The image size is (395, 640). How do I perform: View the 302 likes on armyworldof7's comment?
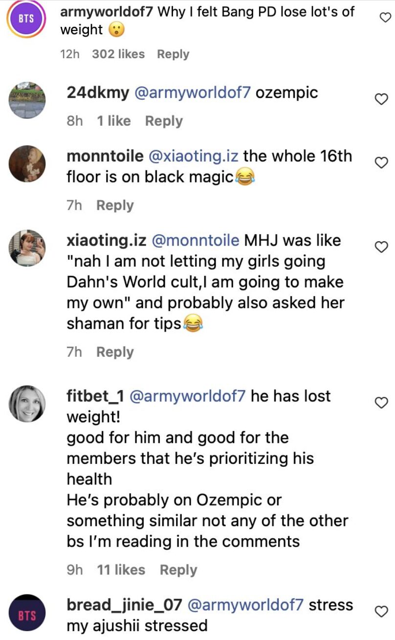[x=118, y=54]
